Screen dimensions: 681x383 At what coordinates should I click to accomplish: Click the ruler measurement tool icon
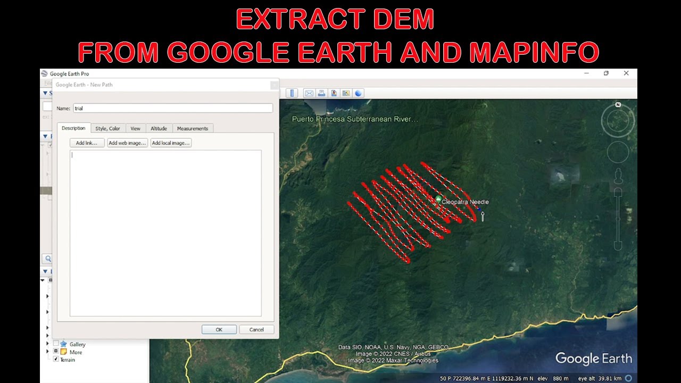[x=292, y=93]
